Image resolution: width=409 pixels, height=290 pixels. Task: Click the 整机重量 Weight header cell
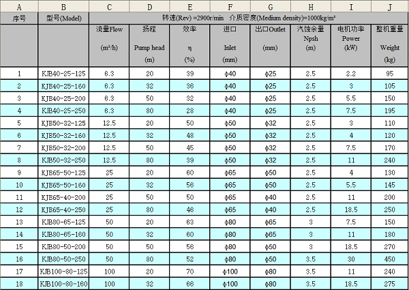click(x=389, y=44)
